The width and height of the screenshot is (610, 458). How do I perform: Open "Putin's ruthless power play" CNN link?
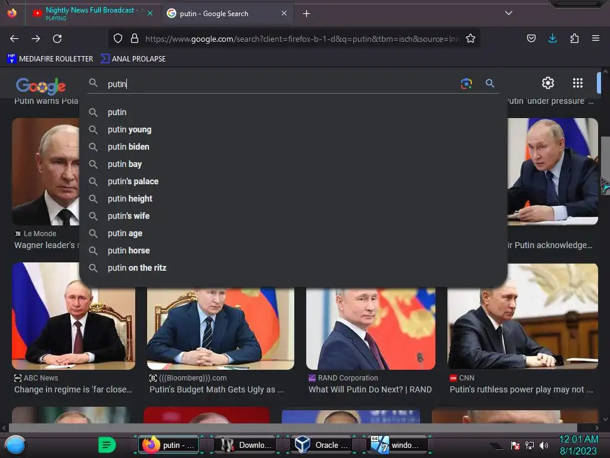click(x=521, y=389)
